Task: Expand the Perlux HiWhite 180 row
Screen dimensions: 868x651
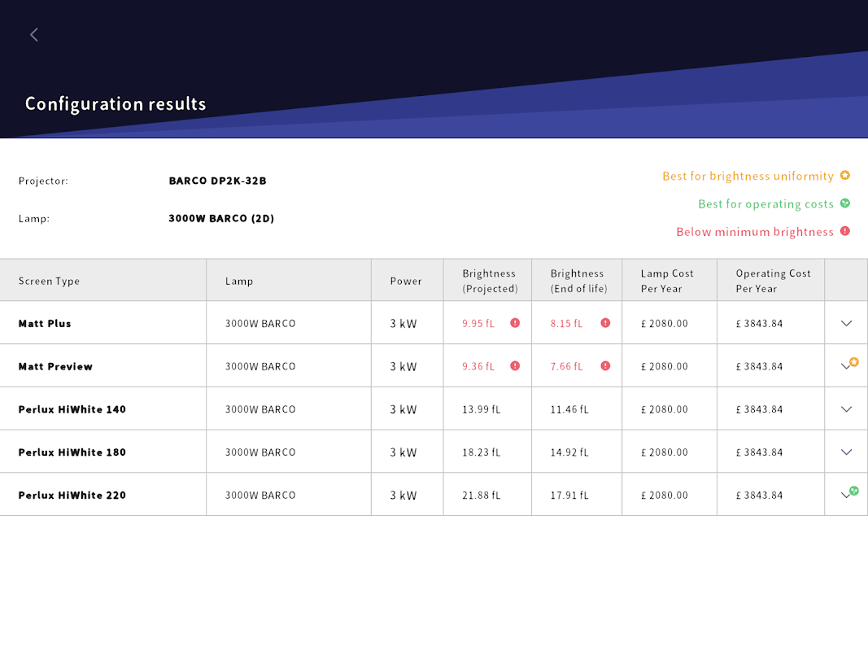Action: coord(846,452)
